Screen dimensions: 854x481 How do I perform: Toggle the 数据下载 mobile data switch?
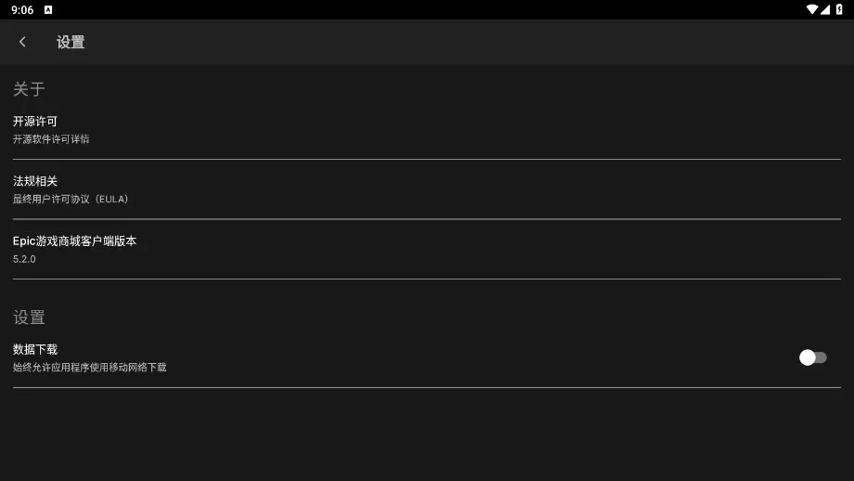point(812,357)
